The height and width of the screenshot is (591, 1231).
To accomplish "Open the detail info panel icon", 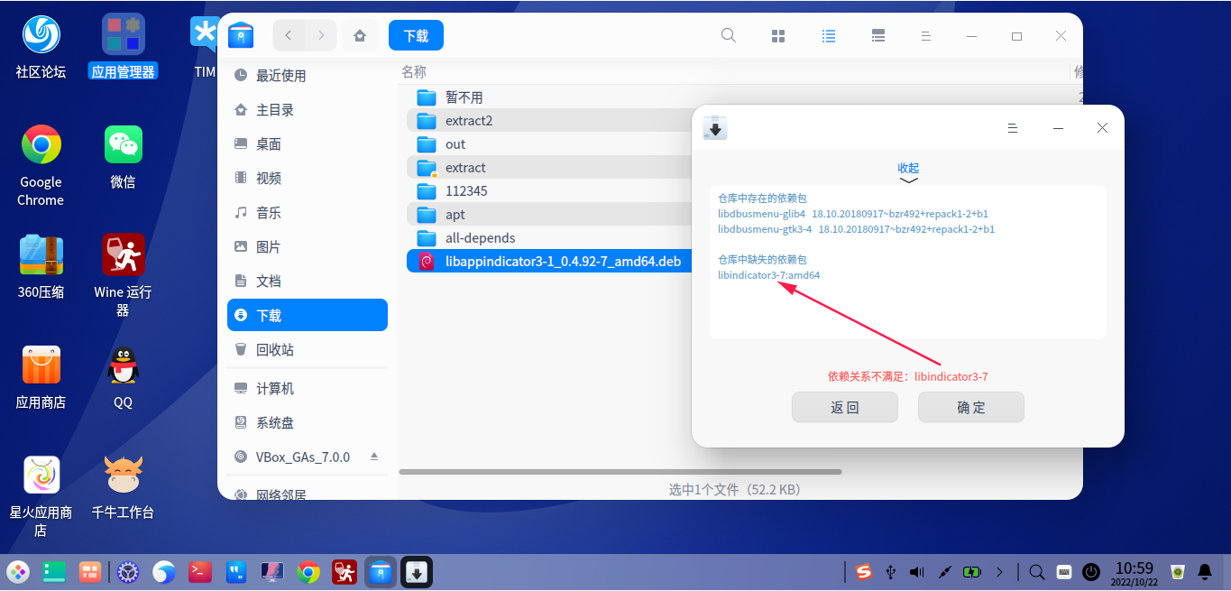I will pos(878,35).
